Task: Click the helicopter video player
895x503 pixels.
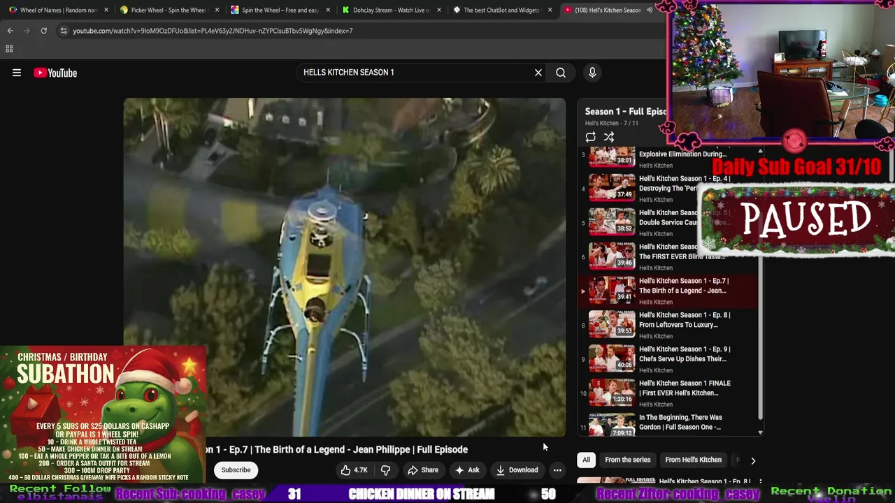Action: coord(345,267)
